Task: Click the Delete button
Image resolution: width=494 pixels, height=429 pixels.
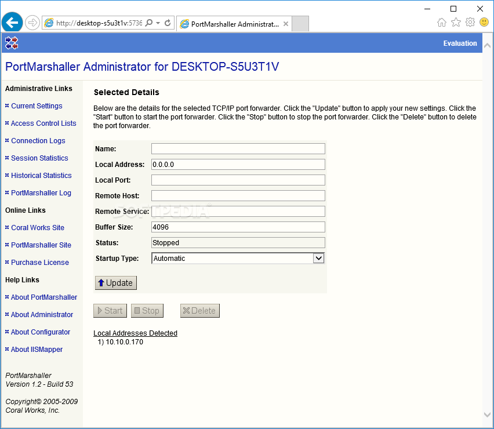Action: pyautogui.click(x=199, y=311)
